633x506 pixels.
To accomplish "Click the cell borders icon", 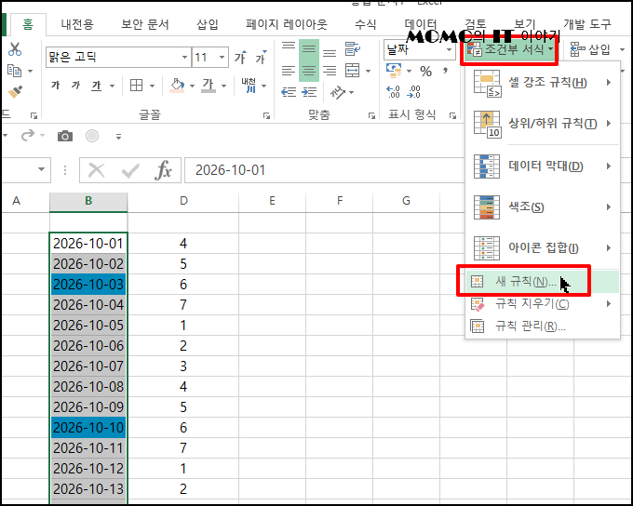I will (136, 86).
